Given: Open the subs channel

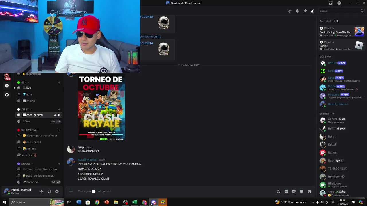Looking at the screenshot, I should pos(39,94).
